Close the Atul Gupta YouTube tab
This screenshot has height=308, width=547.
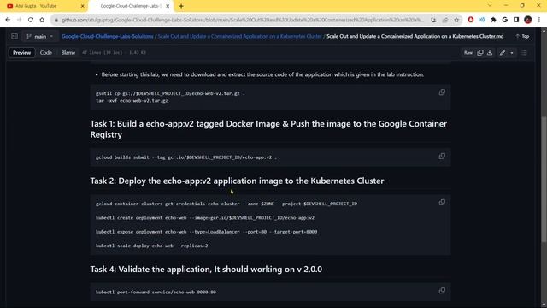click(x=83, y=6)
